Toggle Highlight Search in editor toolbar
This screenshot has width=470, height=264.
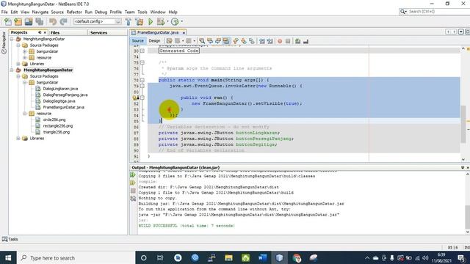(226, 41)
